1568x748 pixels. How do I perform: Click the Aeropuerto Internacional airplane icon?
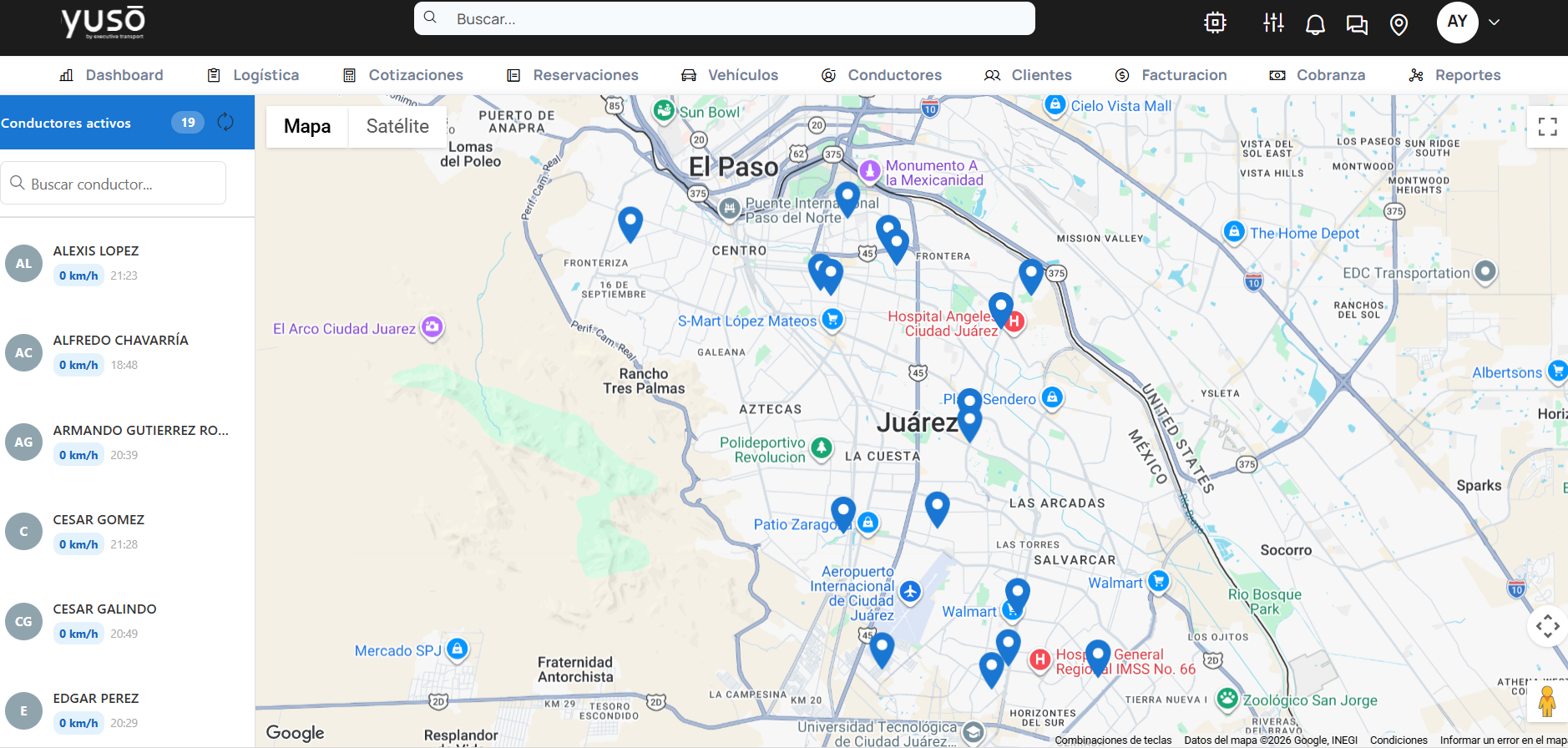coord(910,592)
